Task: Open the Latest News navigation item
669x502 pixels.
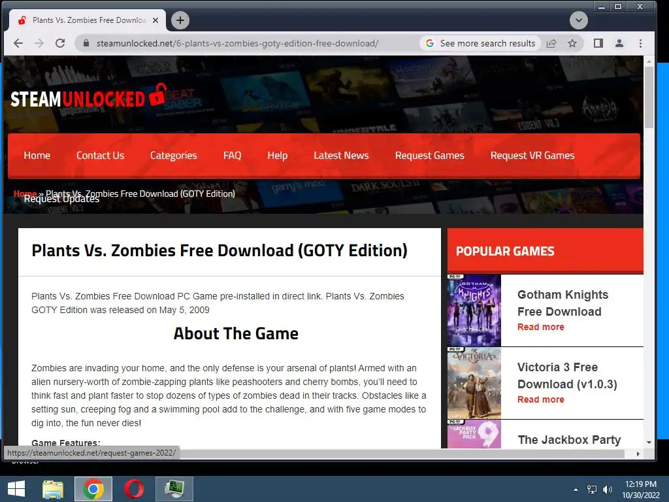Action: pyautogui.click(x=341, y=156)
